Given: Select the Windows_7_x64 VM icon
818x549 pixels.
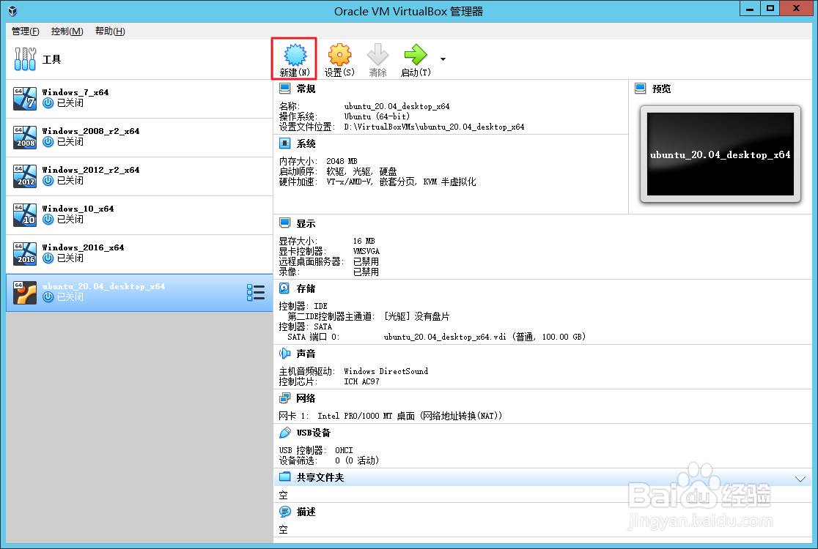Looking at the screenshot, I should (x=25, y=98).
